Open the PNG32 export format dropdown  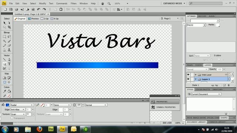point(196,25)
